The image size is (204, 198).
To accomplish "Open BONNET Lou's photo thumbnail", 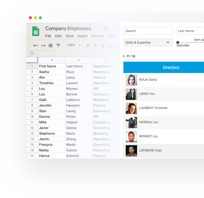I will [x=131, y=137].
